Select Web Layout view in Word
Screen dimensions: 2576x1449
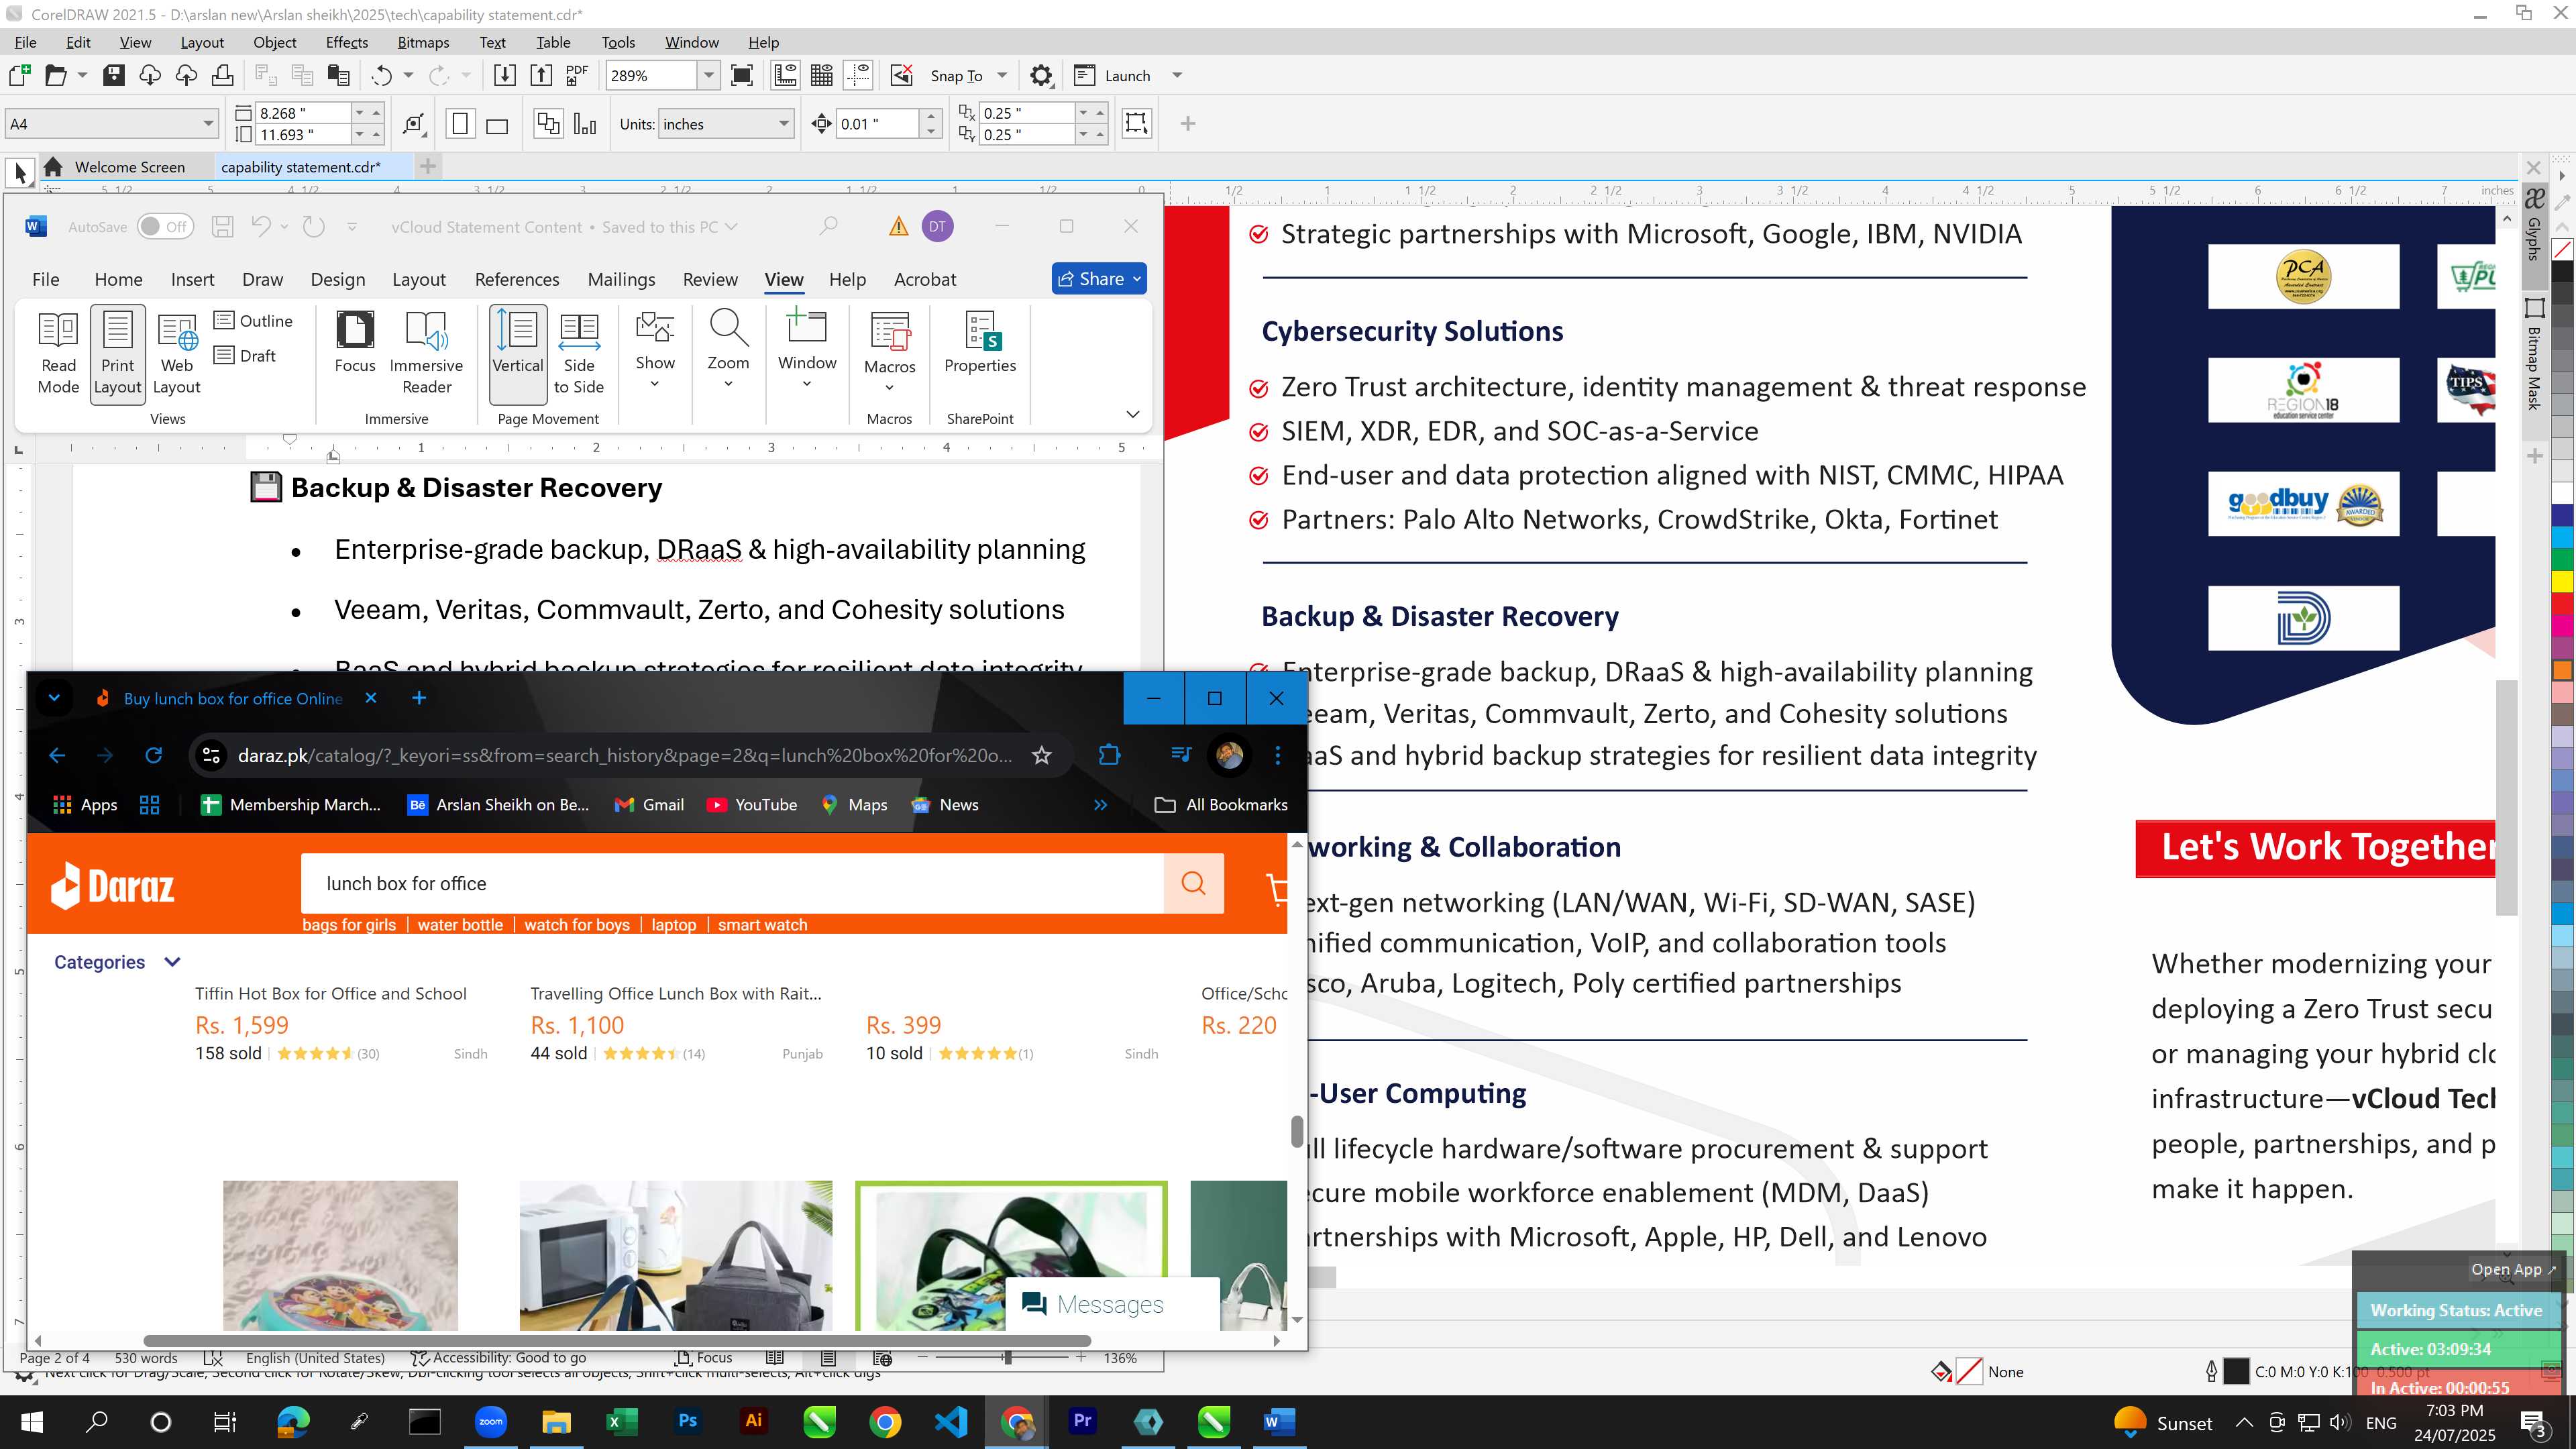pos(177,353)
